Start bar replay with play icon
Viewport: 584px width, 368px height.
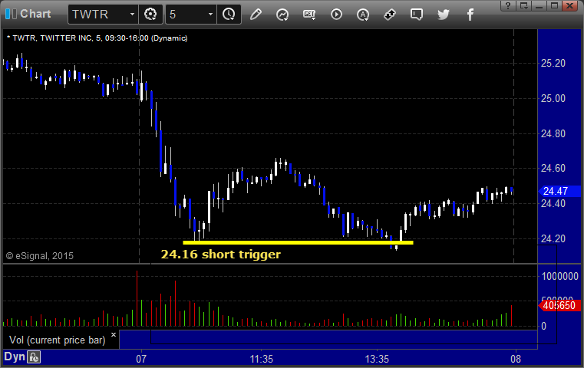pyautogui.click(x=336, y=15)
